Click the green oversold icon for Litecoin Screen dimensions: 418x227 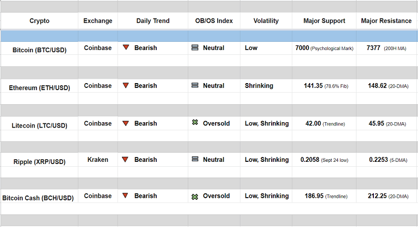pyautogui.click(x=195, y=123)
